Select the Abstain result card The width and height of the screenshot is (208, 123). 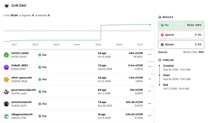tap(181, 44)
